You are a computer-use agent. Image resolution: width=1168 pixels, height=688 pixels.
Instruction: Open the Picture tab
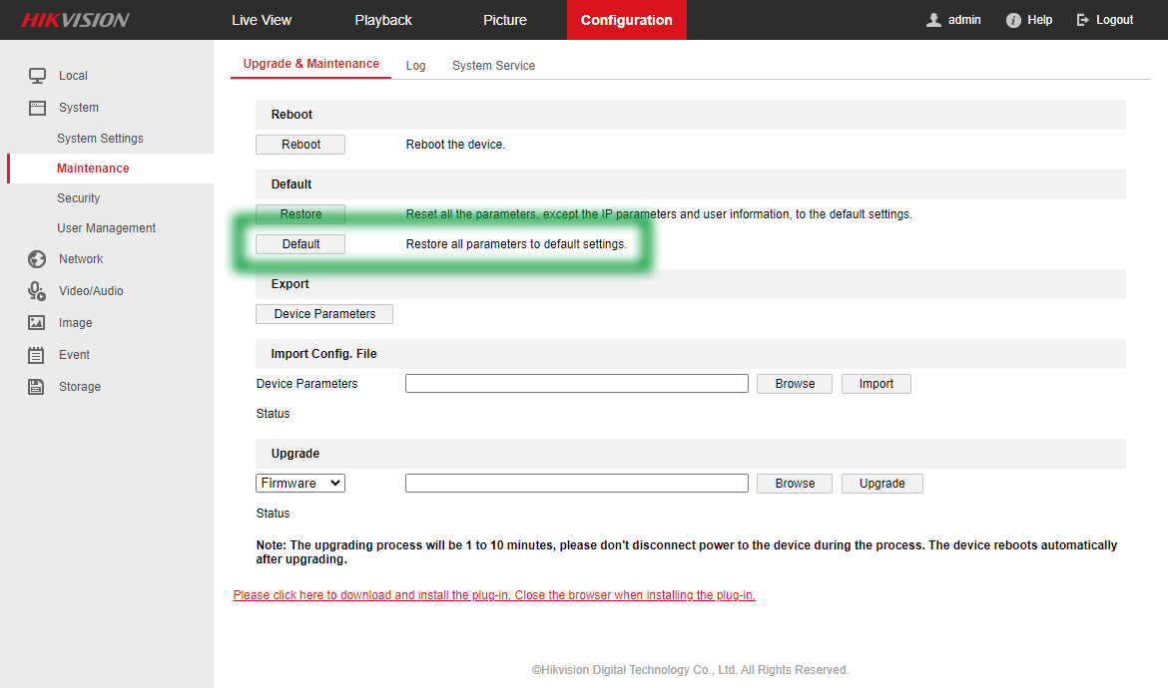[x=504, y=20]
